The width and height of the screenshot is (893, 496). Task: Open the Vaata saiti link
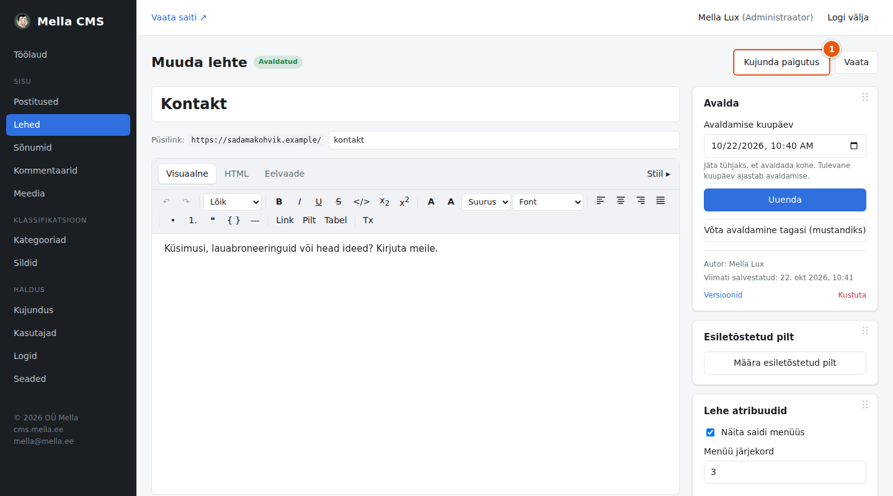tap(179, 17)
